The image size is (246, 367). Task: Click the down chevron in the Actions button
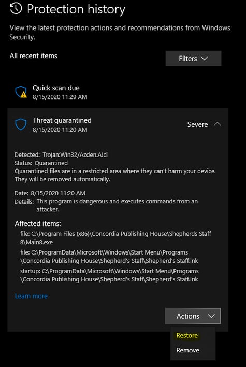coord(211,316)
